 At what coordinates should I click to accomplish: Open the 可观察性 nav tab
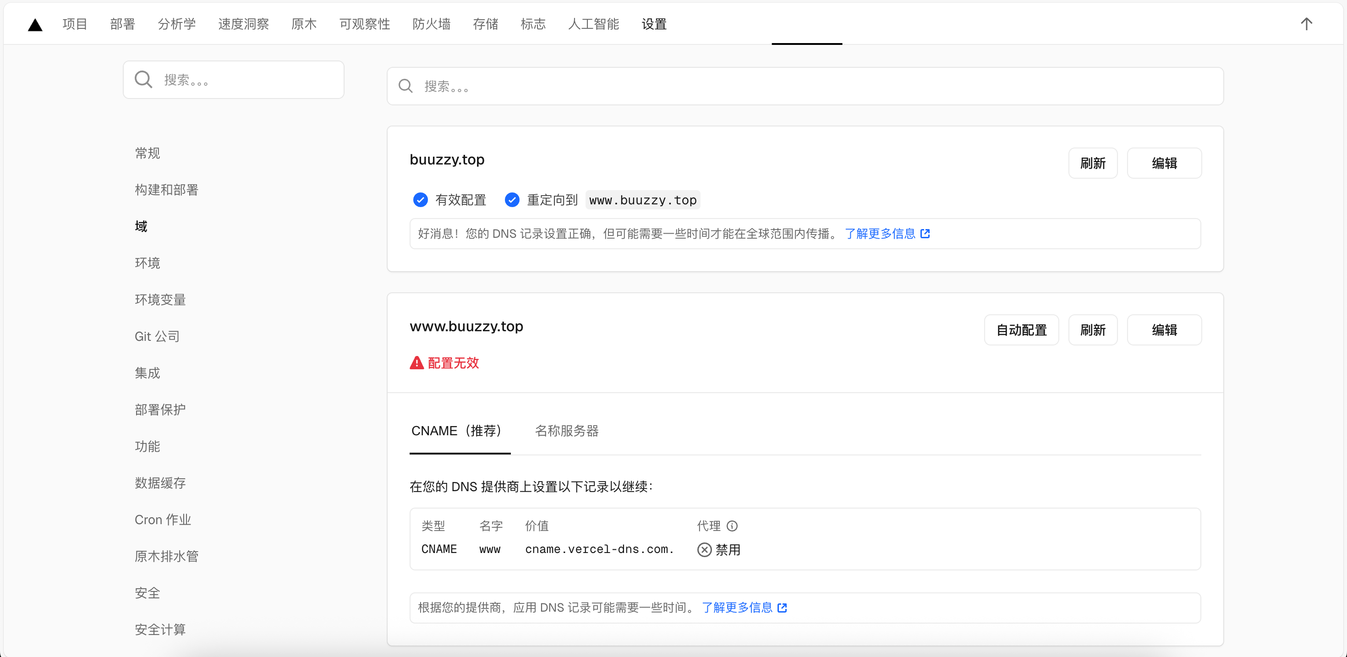click(x=364, y=24)
